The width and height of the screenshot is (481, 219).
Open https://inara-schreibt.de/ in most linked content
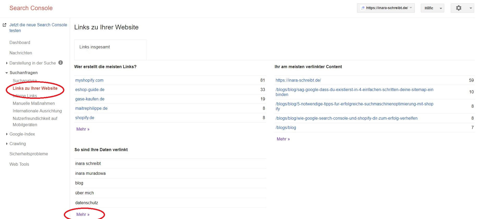click(298, 80)
